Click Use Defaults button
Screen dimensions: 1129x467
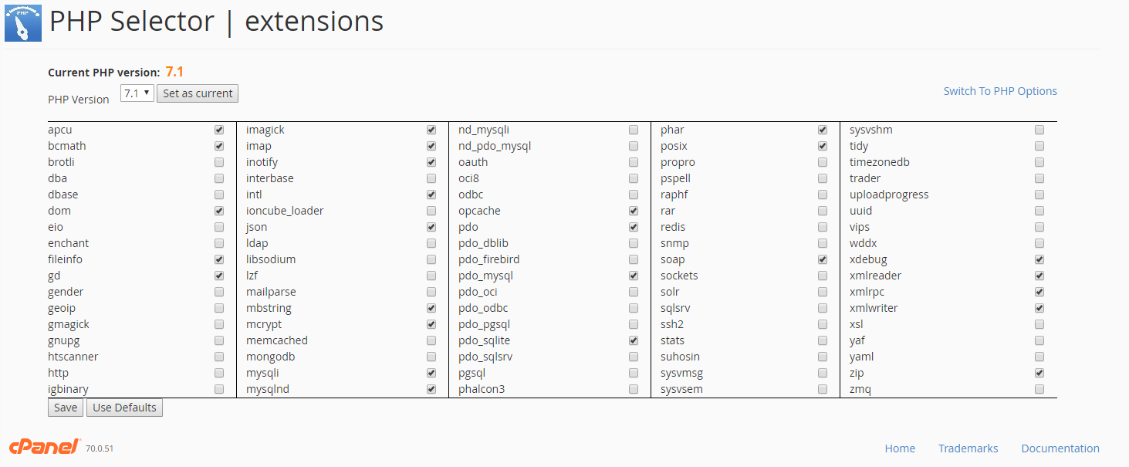[x=124, y=408]
